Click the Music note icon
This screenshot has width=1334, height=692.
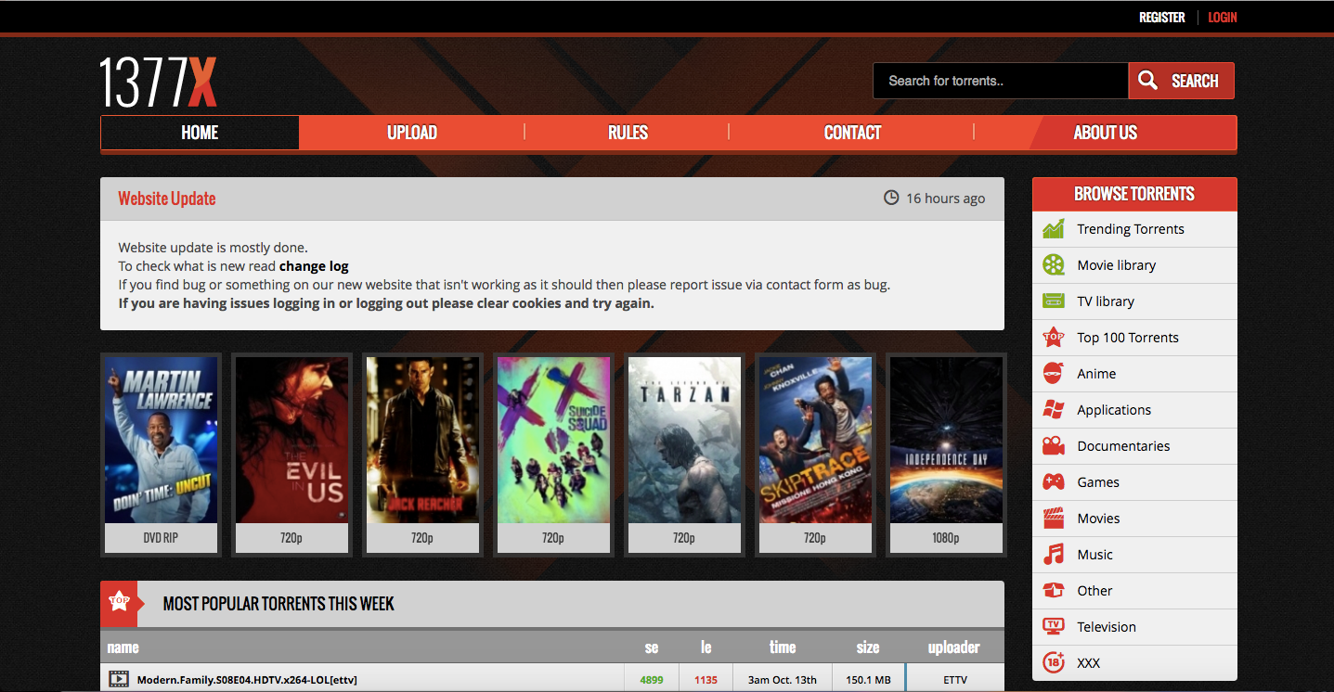[x=1053, y=555]
